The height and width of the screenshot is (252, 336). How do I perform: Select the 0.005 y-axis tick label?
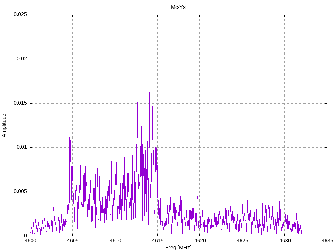click(20, 192)
